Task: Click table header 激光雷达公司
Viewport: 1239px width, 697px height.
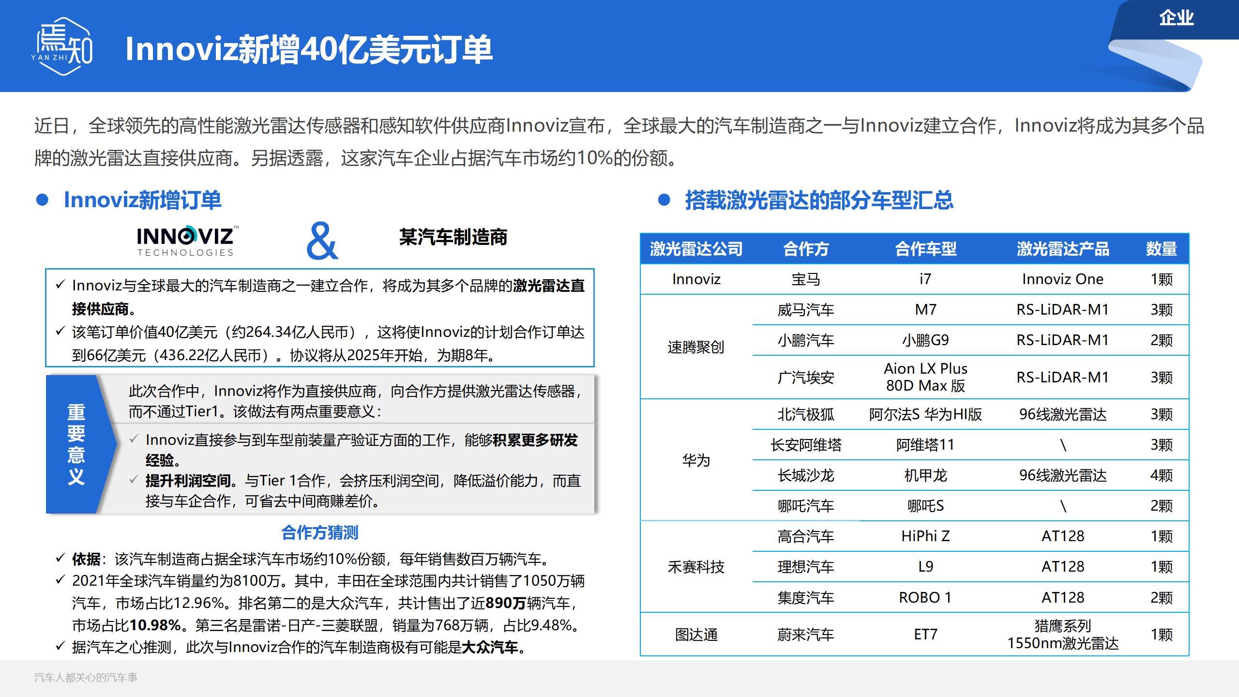Action: (x=696, y=249)
